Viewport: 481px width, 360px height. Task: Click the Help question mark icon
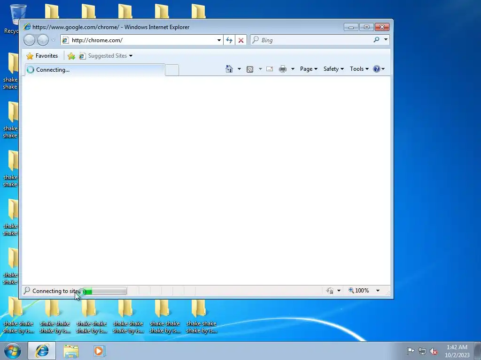pyautogui.click(x=377, y=69)
